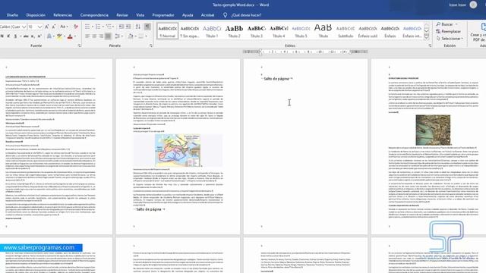The width and height of the screenshot is (486, 273).
Task: Click the Salto de página marker on the blank page
Action: (276, 79)
